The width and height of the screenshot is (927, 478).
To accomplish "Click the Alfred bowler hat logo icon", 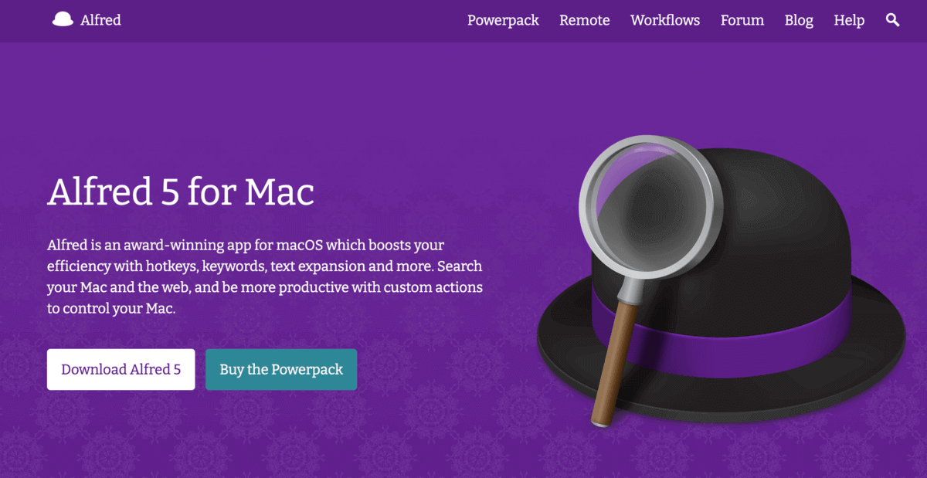I will (63, 20).
